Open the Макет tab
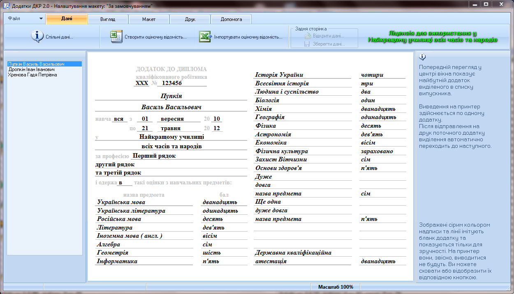 (149, 19)
